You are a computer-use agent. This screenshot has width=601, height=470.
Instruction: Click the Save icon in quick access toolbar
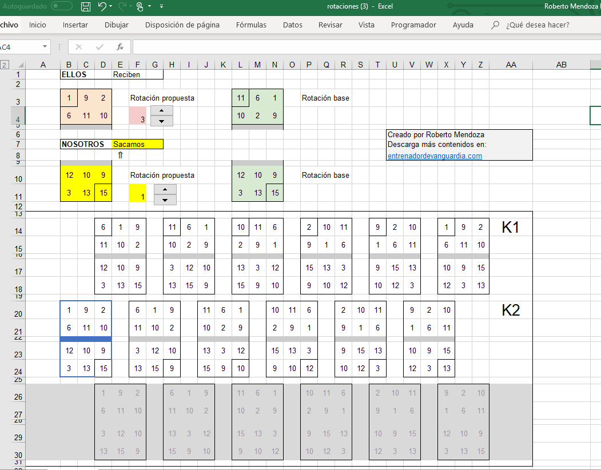click(x=86, y=7)
